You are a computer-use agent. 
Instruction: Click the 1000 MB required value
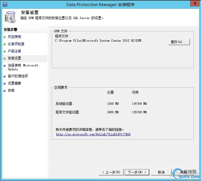click(x=113, y=104)
